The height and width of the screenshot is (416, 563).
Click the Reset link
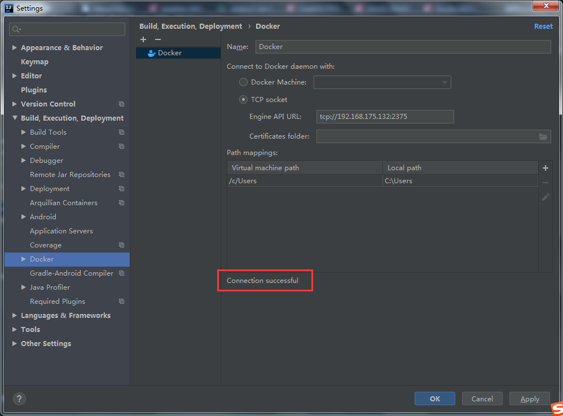pyautogui.click(x=543, y=26)
